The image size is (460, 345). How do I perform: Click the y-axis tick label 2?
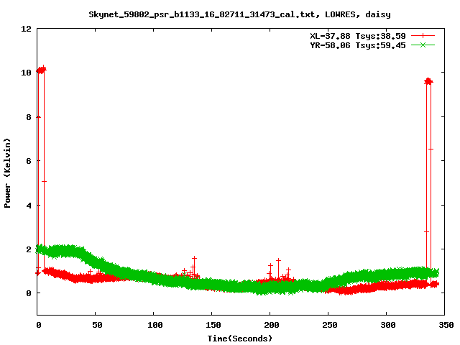point(29,249)
